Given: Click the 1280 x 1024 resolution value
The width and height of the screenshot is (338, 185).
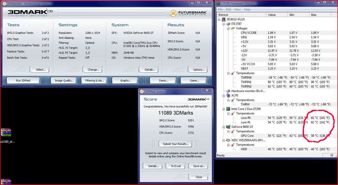Looking at the screenshot, I should 93,33.
